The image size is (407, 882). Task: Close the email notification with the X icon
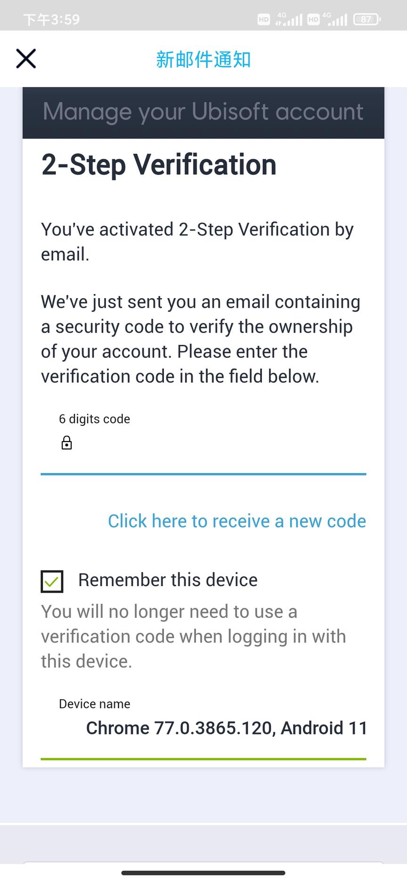(26, 59)
